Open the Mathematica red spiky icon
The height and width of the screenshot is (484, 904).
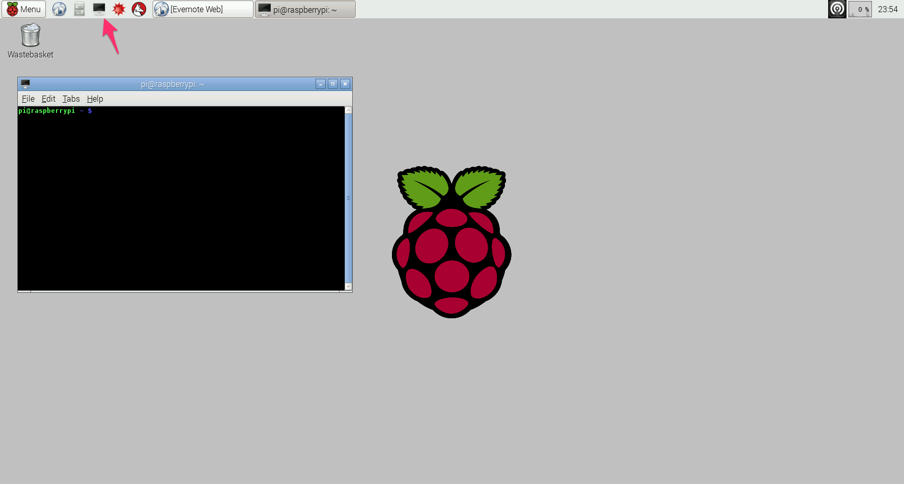click(x=119, y=9)
